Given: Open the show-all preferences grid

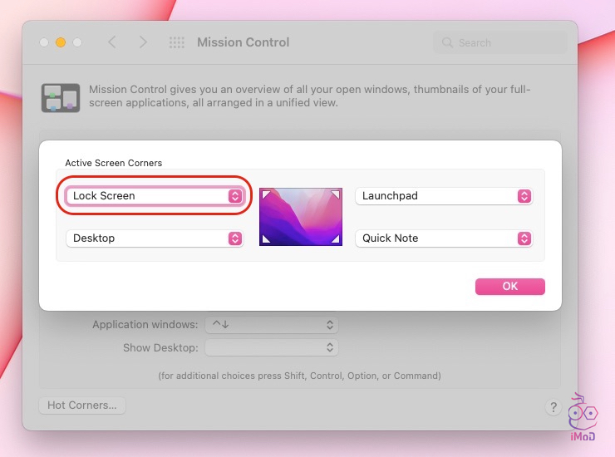Looking at the screenshot, I should [176, 42].
